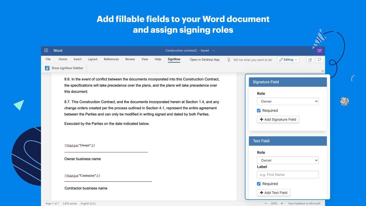Switch to the Insert tab
Image resolution: width=366 pixels, height=206 pixels.
[77, 59]
